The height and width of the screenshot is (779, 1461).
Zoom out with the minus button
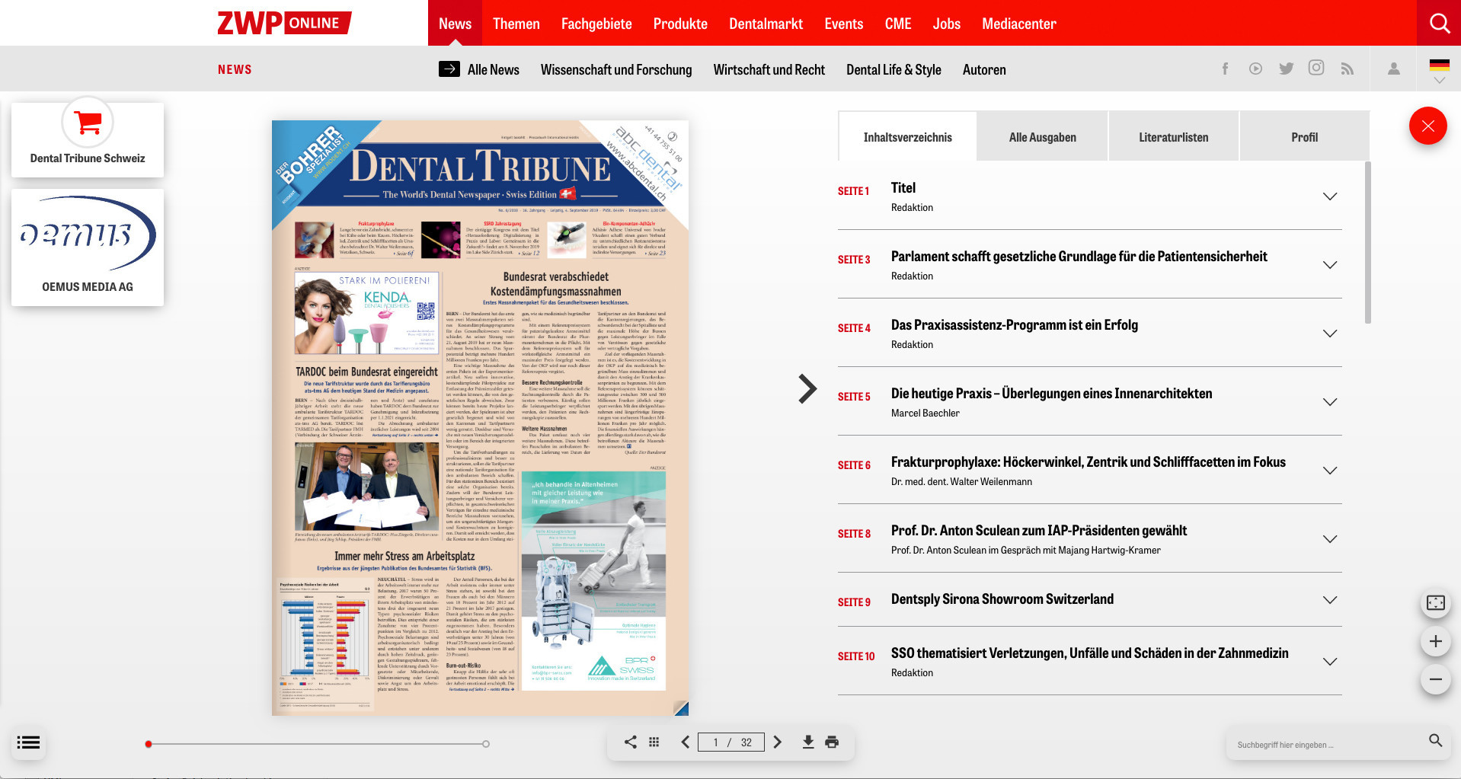click(1435, 679)
